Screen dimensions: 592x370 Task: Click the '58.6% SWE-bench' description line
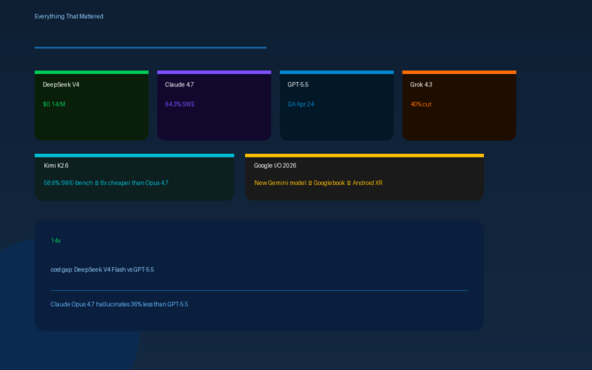(106, 183)
